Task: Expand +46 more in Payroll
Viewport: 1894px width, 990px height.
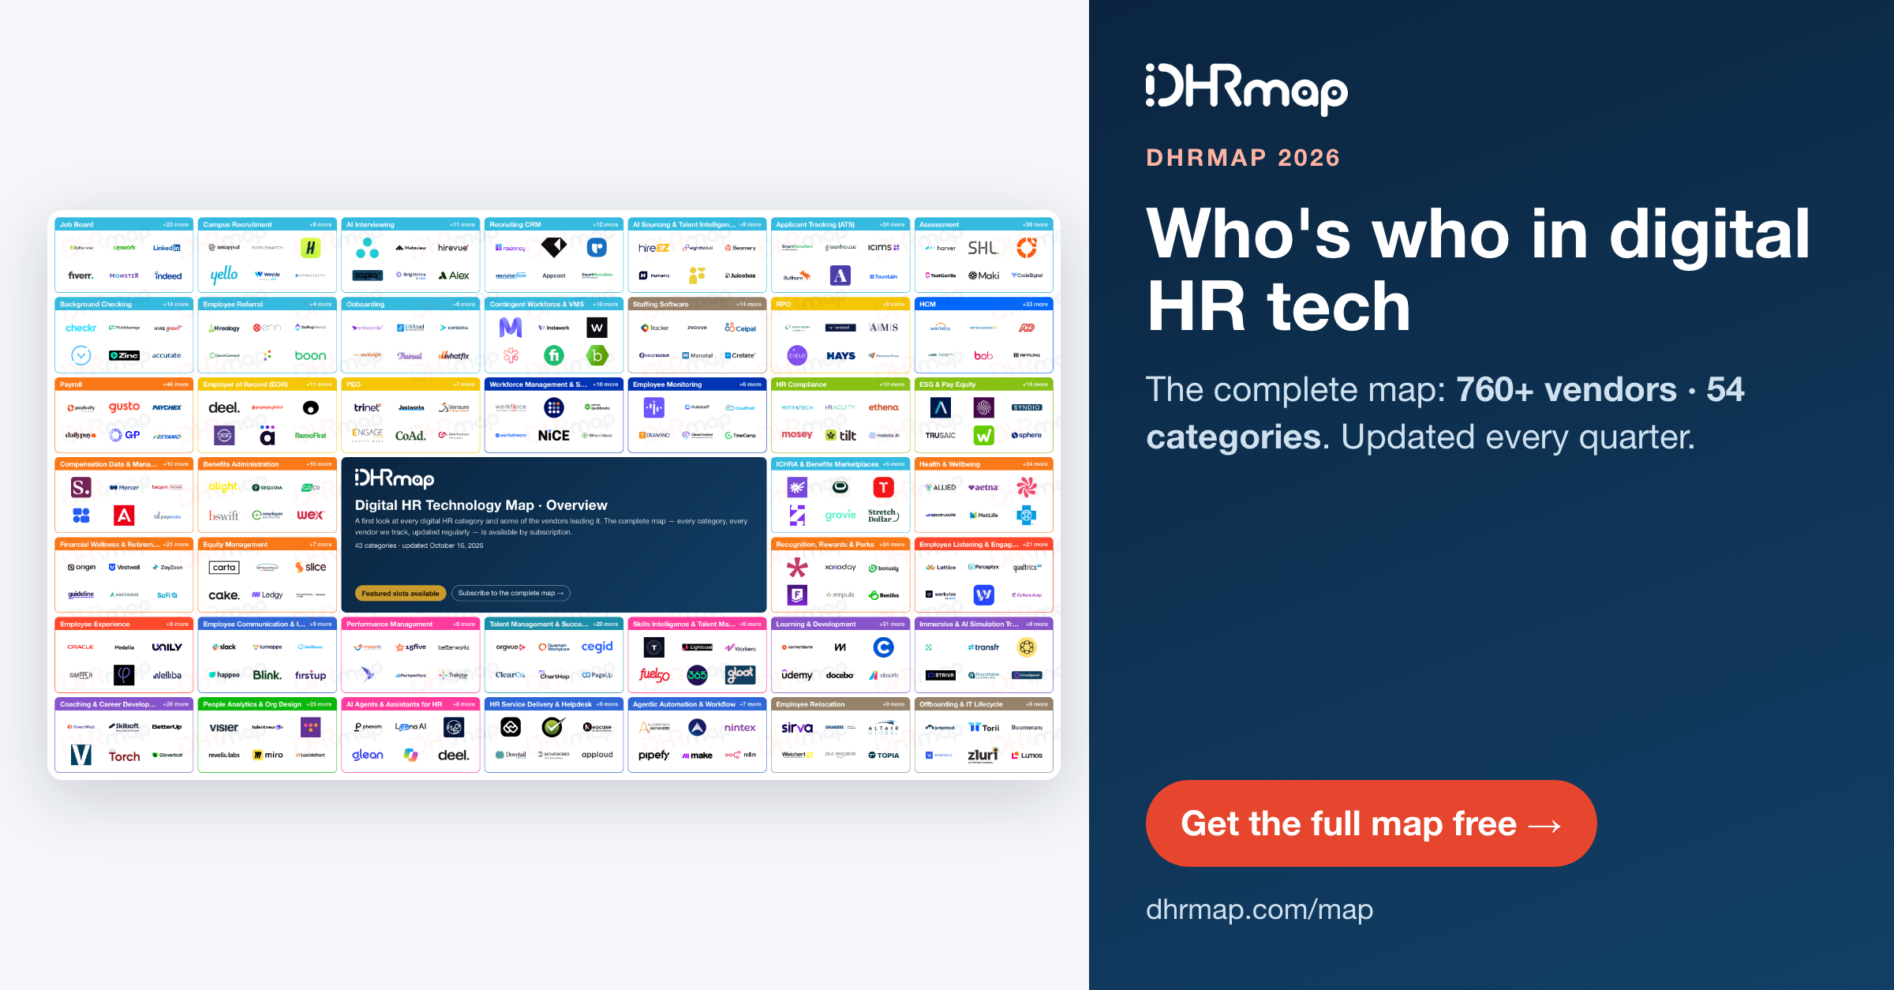Action: (x=176, y=384)
